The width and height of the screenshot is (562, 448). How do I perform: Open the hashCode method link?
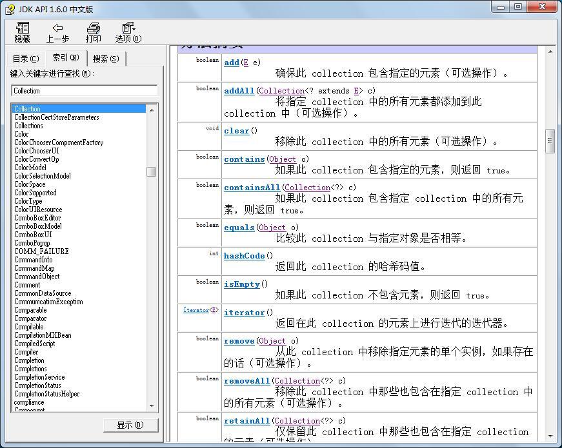[244, 256]
